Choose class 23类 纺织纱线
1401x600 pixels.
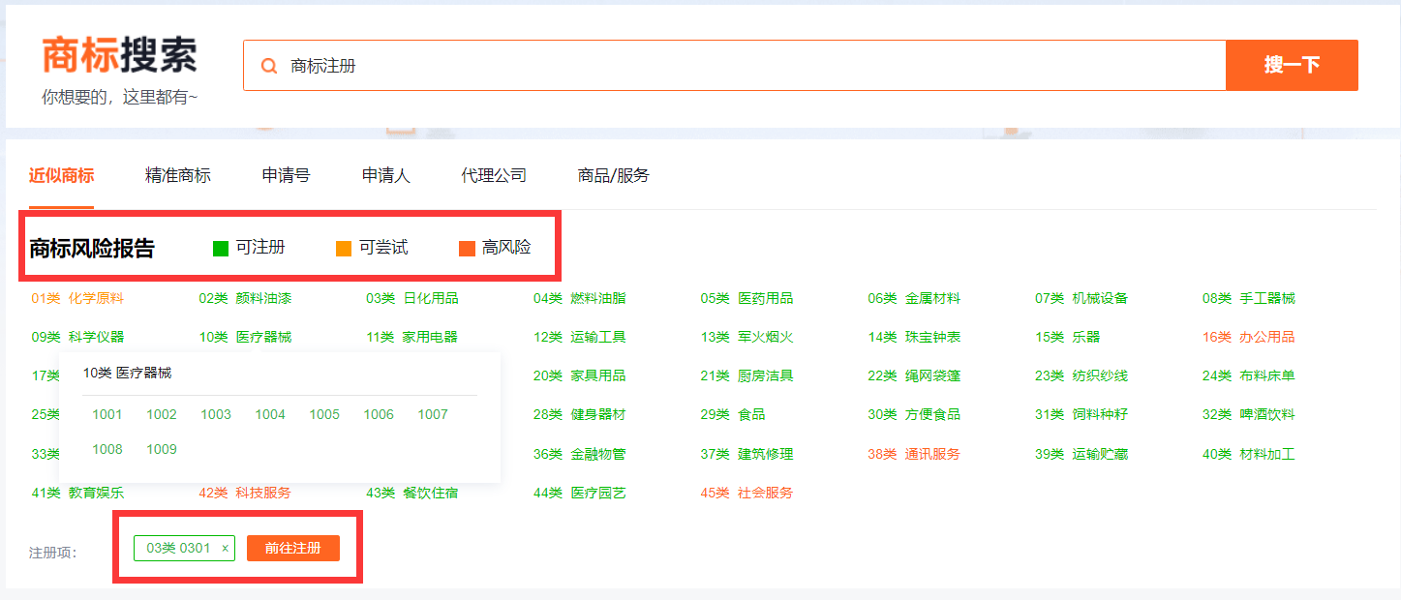coord(1081,375)
